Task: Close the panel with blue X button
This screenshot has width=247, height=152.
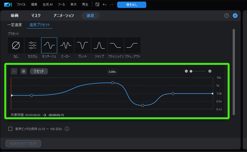Action: (235, 16)
